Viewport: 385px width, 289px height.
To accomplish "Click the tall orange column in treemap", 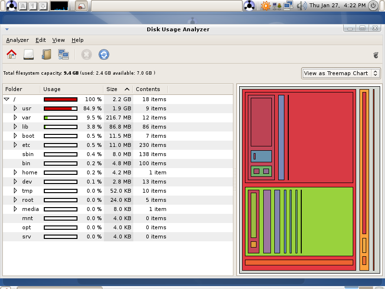I will tap(364, 180).
